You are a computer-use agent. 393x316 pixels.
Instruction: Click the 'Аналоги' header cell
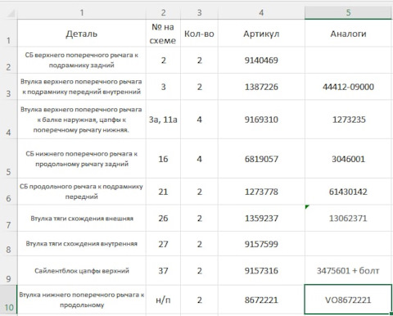(348, 34)
